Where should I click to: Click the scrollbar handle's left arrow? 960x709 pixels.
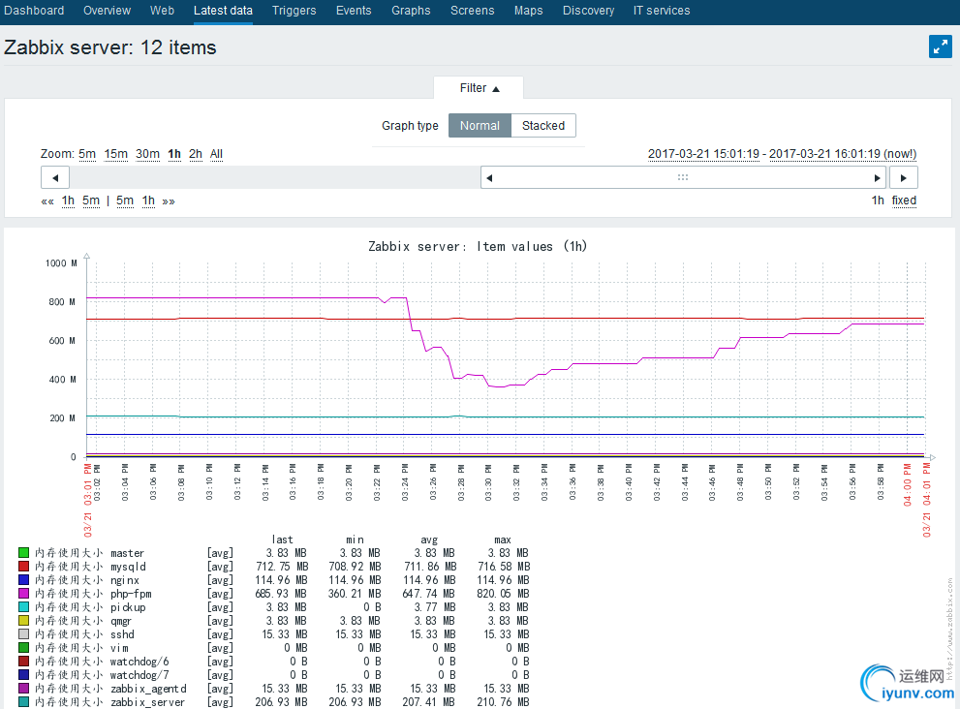489,178
